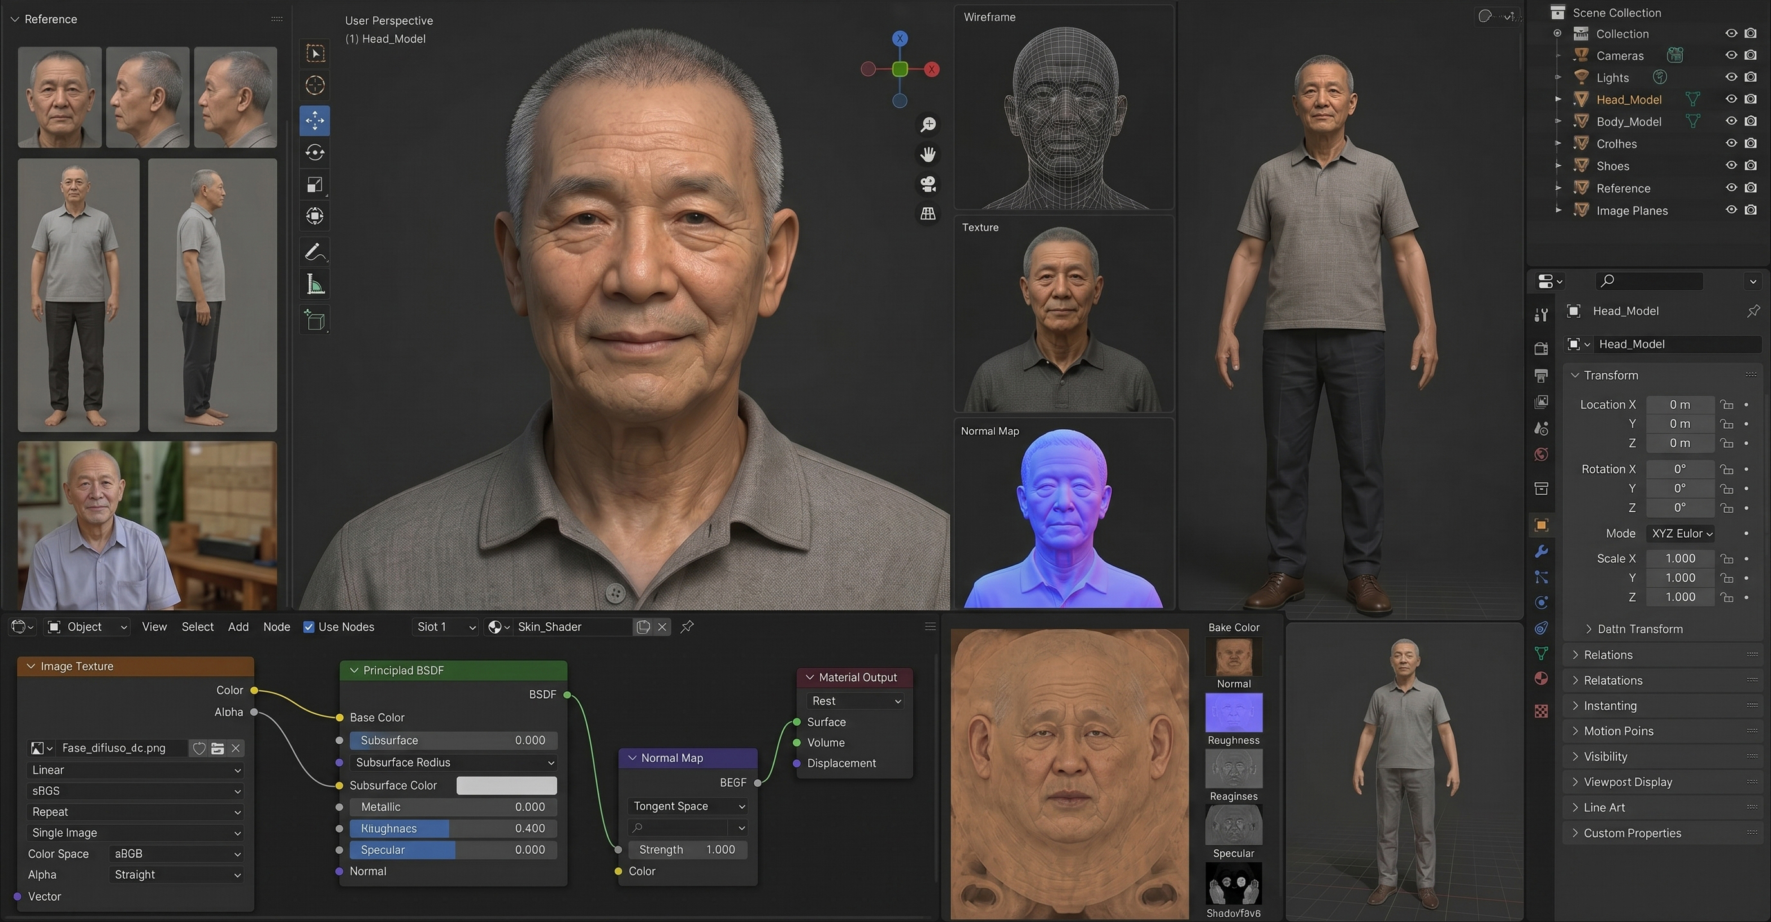
Task: Click the camera view icon in viewport
Action: pyautogui.click(x=928, y=183)
